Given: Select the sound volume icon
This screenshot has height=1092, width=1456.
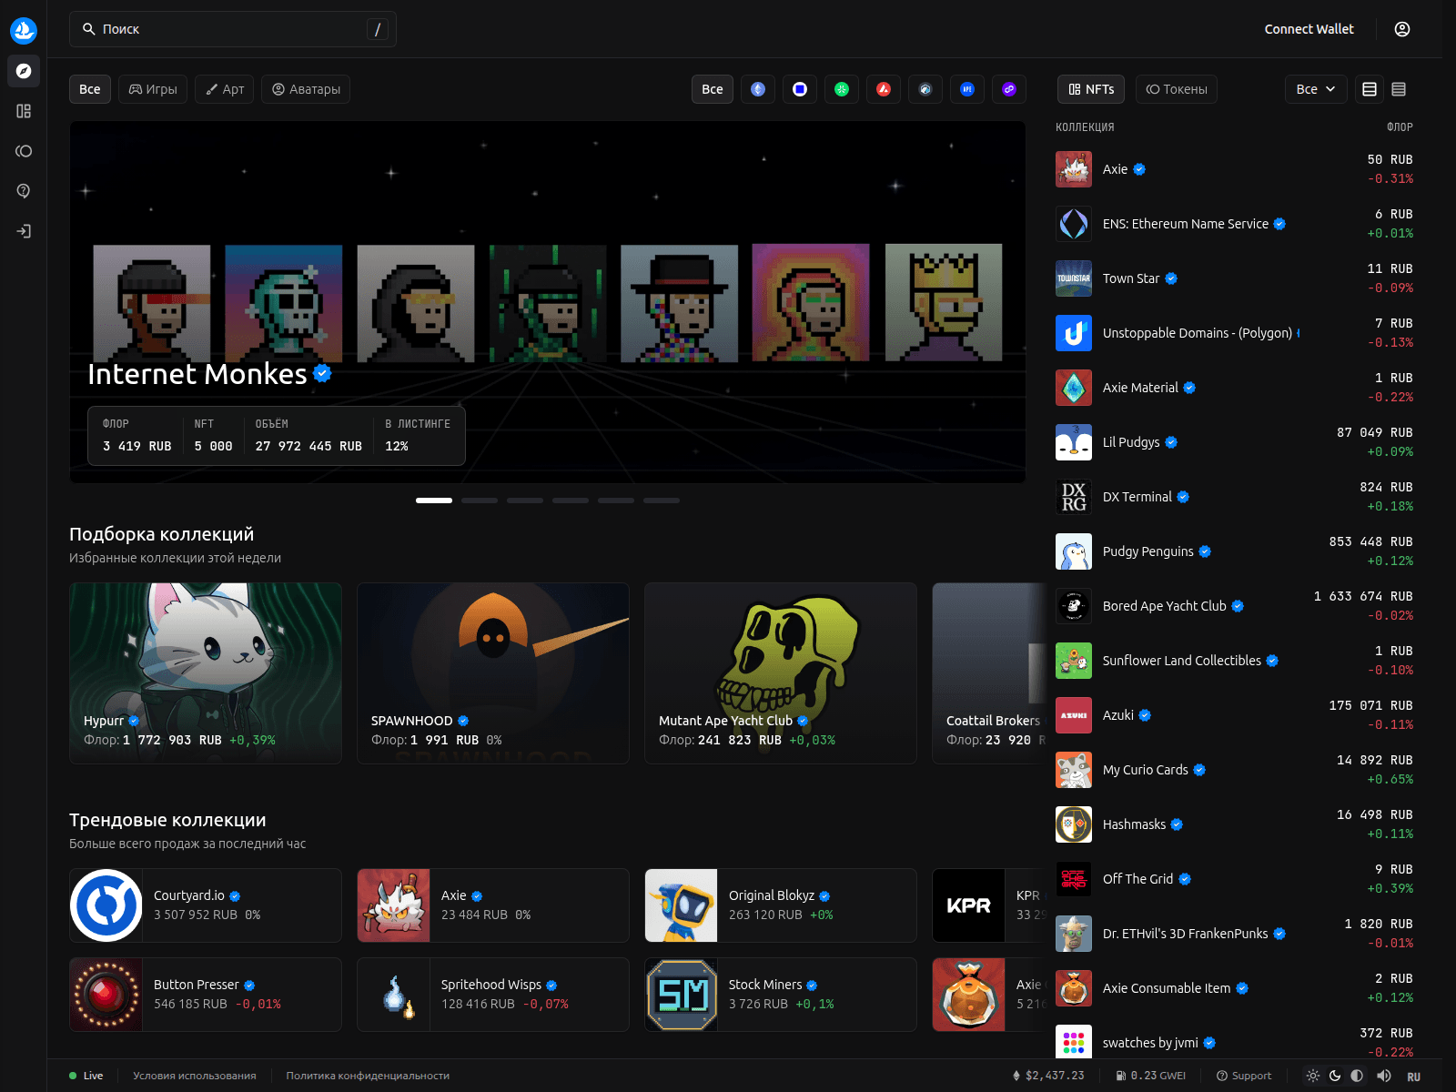Looking at the screenshot, I should pyautogui.click(x=1384, y=1076).
